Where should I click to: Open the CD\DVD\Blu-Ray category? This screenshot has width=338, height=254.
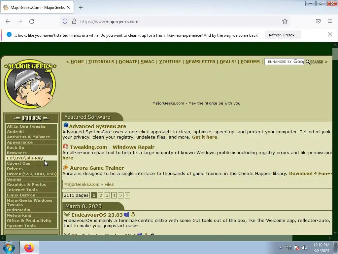tap(31, 158)
